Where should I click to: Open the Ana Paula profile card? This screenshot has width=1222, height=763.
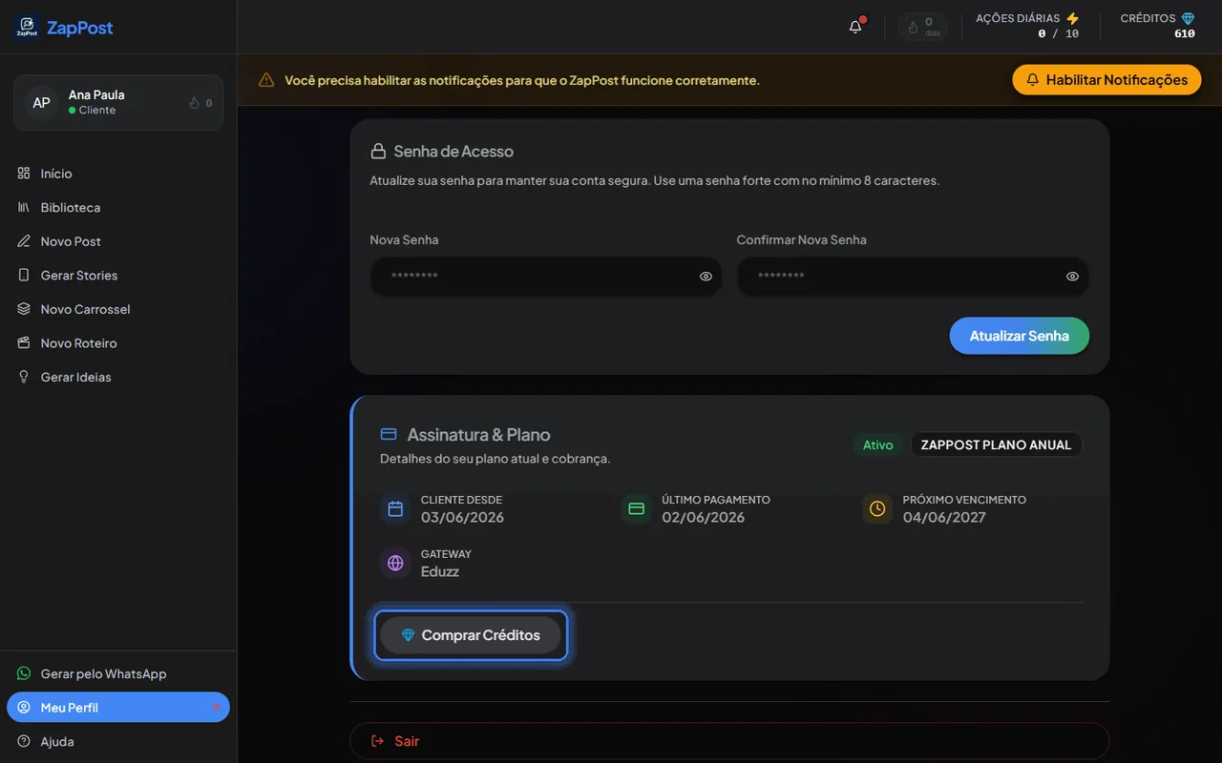118,102
